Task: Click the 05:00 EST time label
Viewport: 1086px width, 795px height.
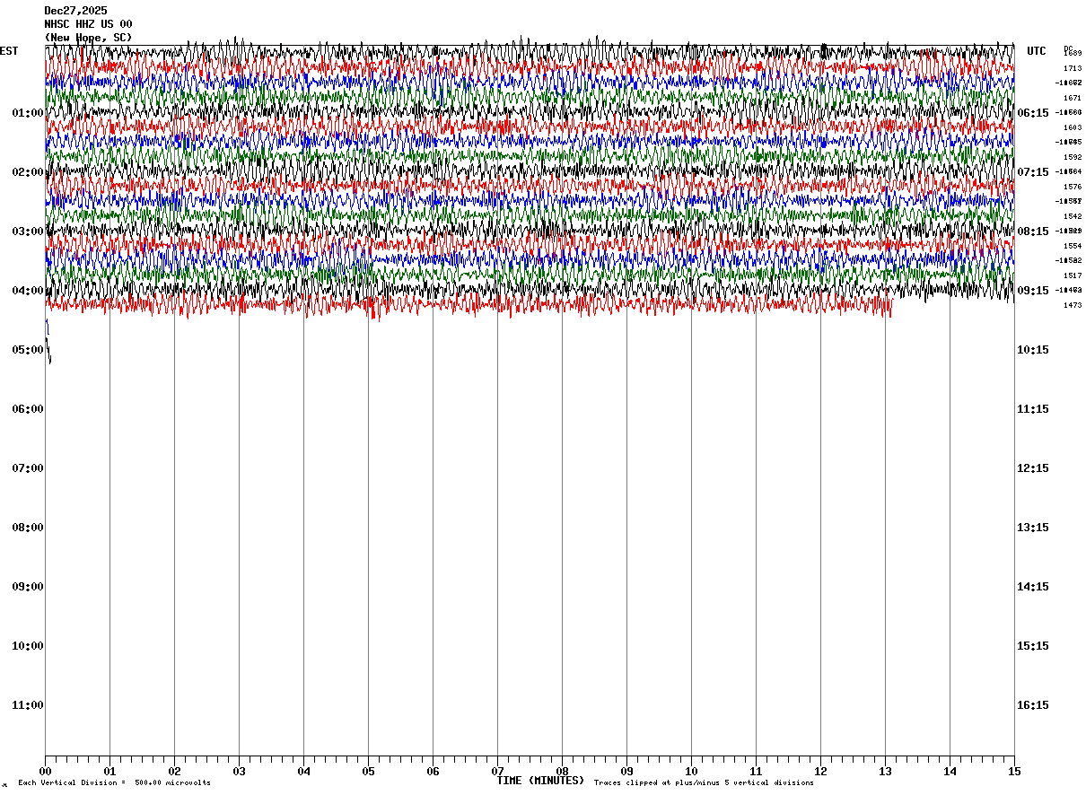Action: click(28, 350)
